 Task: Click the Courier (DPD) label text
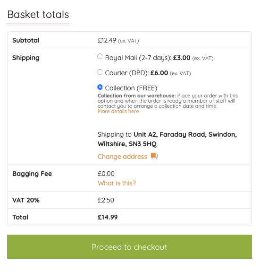coord(127,73)
